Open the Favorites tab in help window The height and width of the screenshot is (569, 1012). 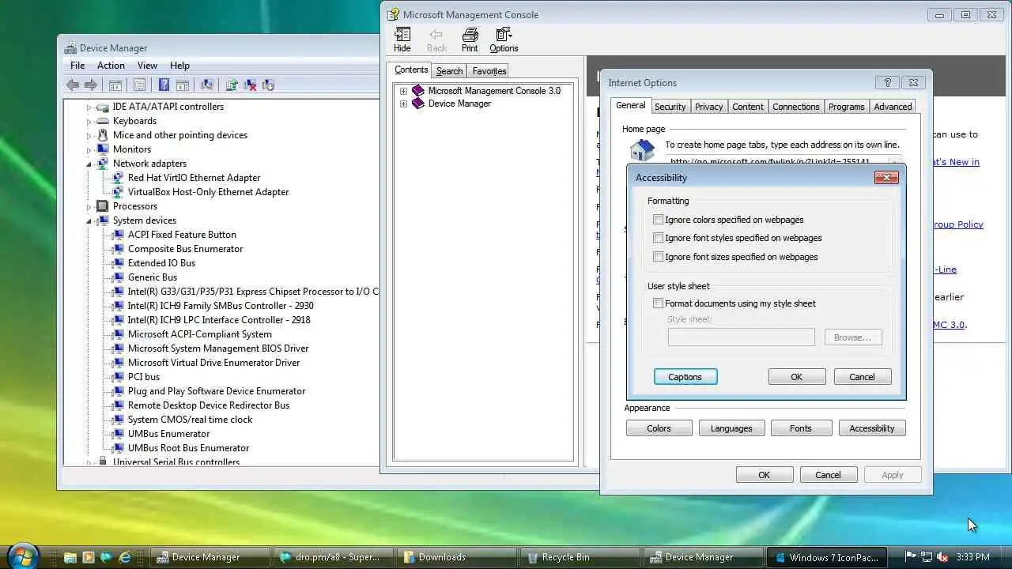click(x=489, y=71)
